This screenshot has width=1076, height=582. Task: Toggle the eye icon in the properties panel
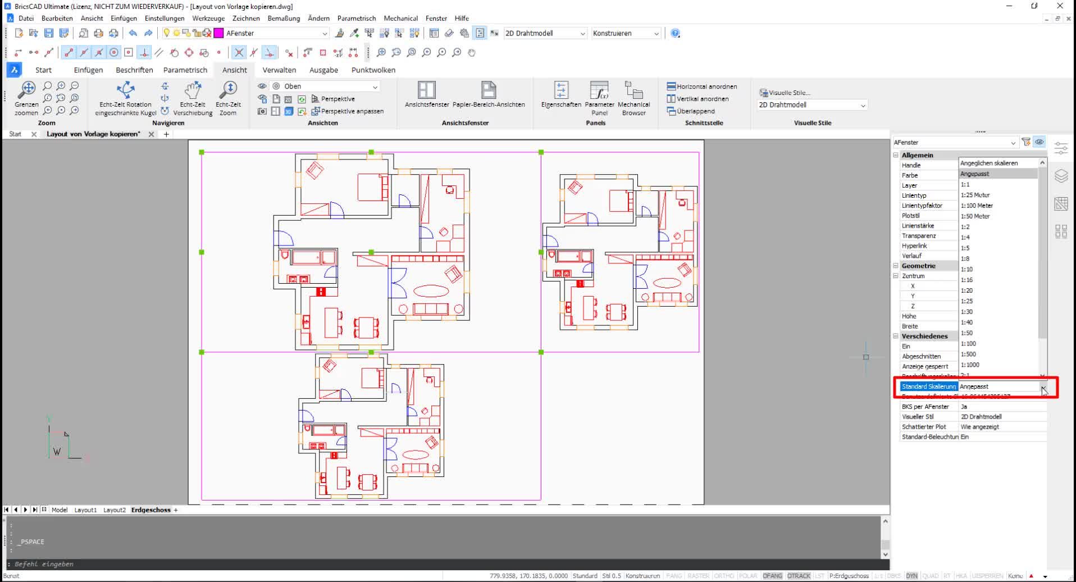pyautogui.click(x=1039, y=142)
